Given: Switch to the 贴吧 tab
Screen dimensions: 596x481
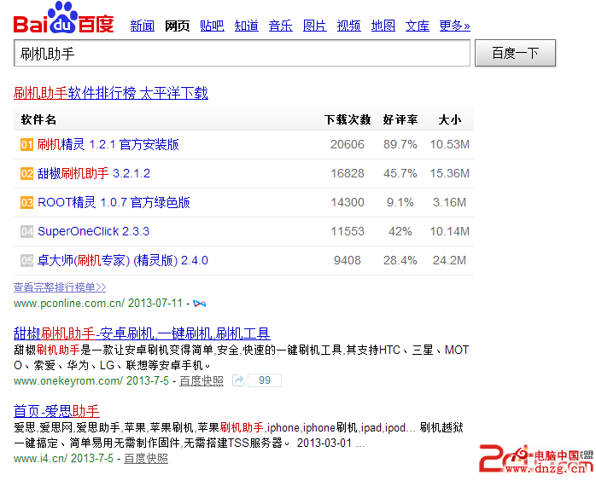Looking at the screenshot, I should point(212,26).
